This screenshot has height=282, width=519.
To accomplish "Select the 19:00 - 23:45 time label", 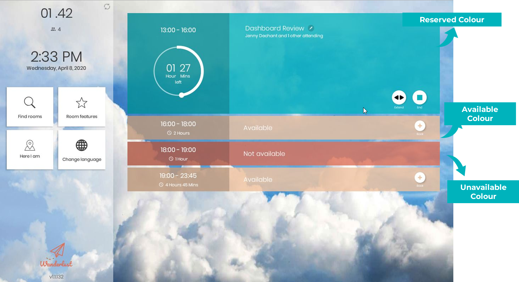I will click(178, 176).
